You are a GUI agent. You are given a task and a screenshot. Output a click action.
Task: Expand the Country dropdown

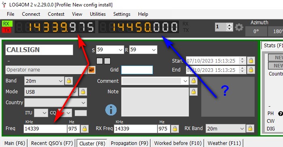pos(55,103)
